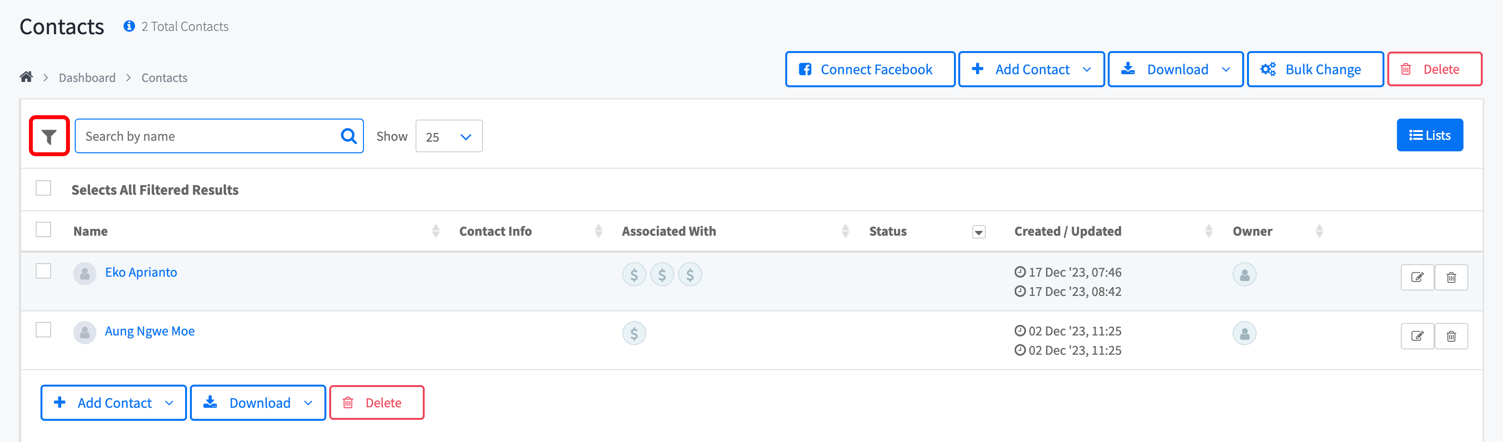Click the Contacts page heading

pos(62,27)
